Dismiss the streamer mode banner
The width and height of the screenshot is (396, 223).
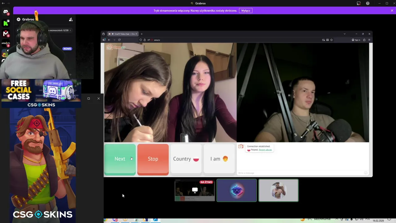392,11
